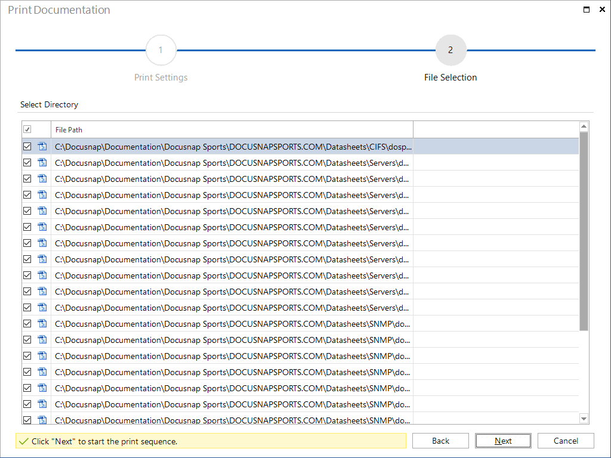Image resolution: width=611 pixels, height=458 pixels.
Task: Click the document icon of the CIFS datasheet row
Action: 42,147
